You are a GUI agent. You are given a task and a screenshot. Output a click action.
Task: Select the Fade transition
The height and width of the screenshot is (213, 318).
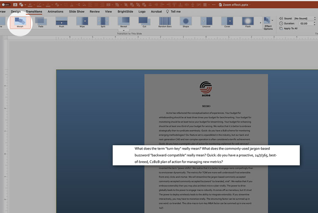click(x=41, y=22)
